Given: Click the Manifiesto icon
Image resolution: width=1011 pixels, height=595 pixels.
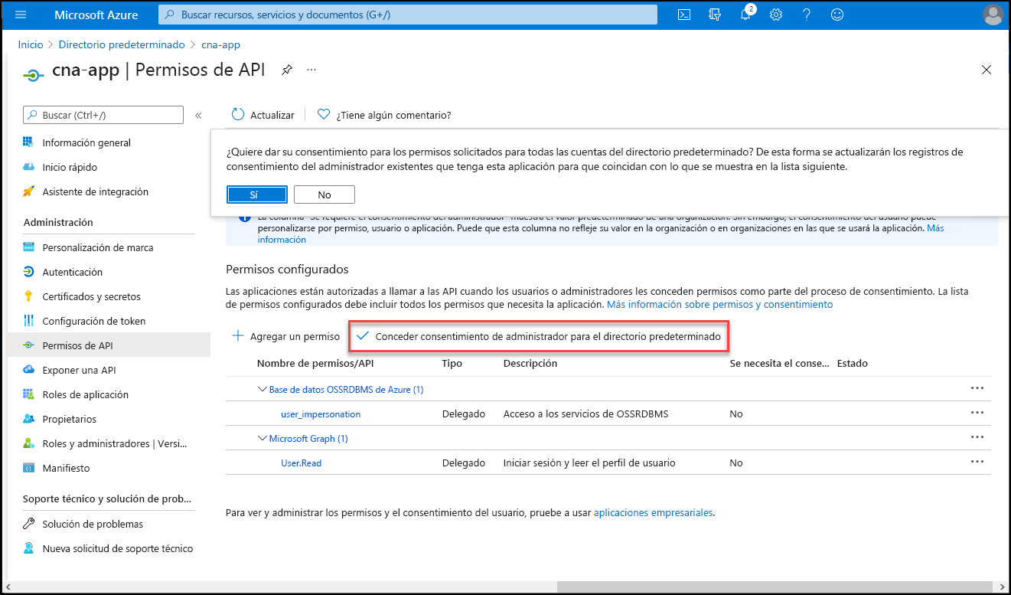Looking at the screenshot, I should (x=28, y=468).
